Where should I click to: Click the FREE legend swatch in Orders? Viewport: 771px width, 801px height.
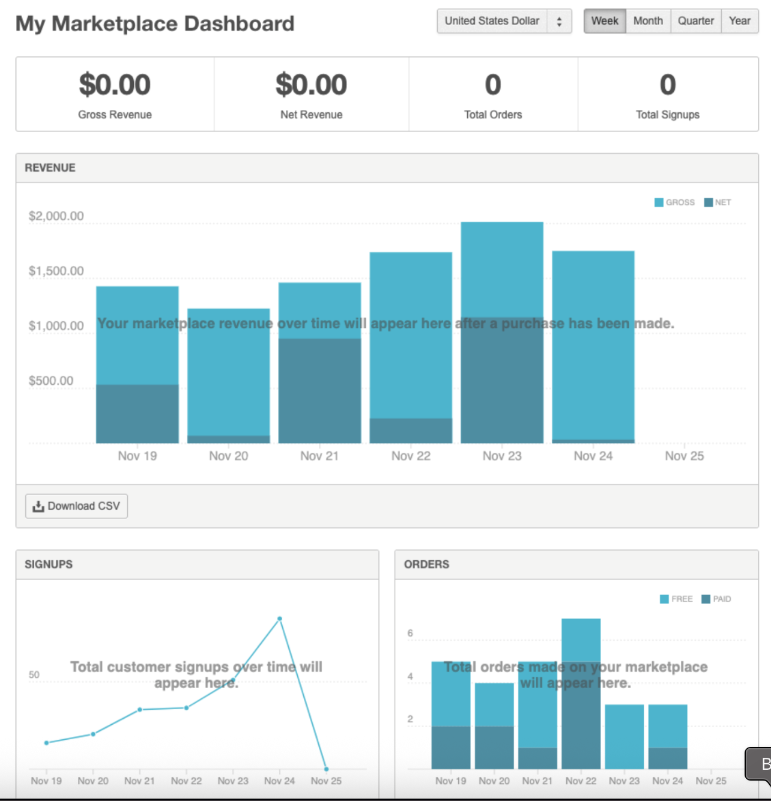coord(664,599)
